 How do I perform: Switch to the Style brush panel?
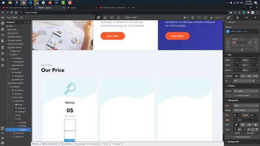click(x=228, y=17)
